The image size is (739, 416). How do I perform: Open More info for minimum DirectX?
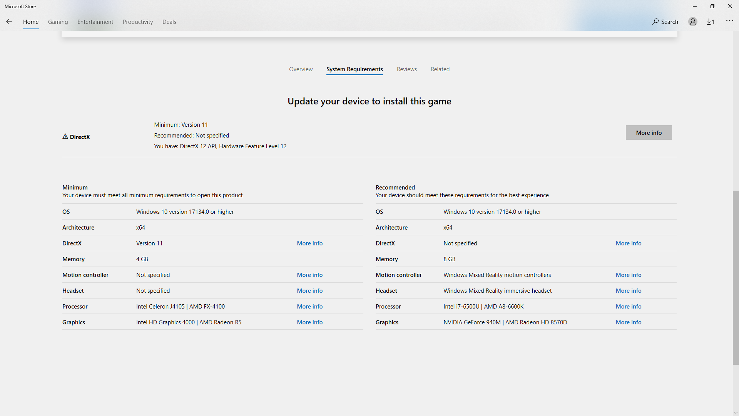tap(310, 243)
